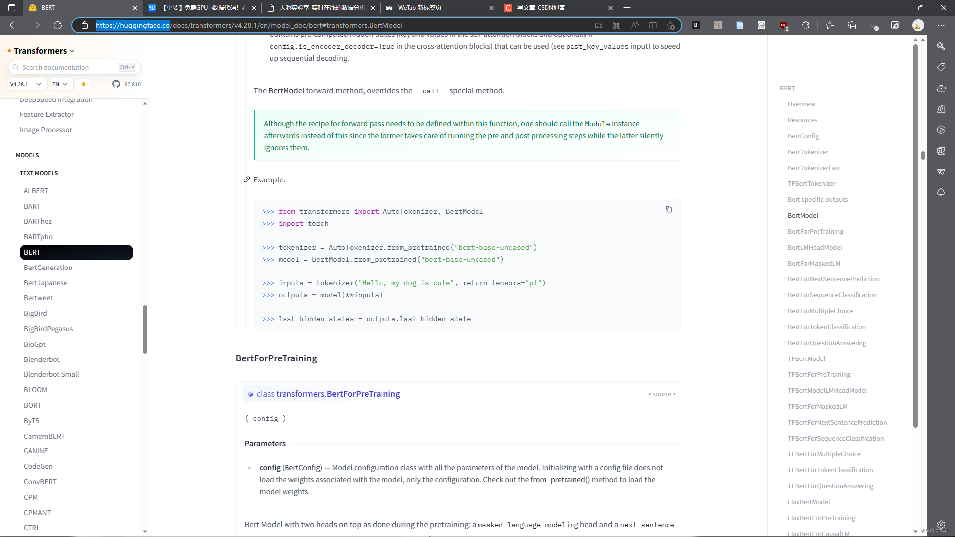Click the copy code snippet icon
This screenshot has width=955, height=537.
669,209
